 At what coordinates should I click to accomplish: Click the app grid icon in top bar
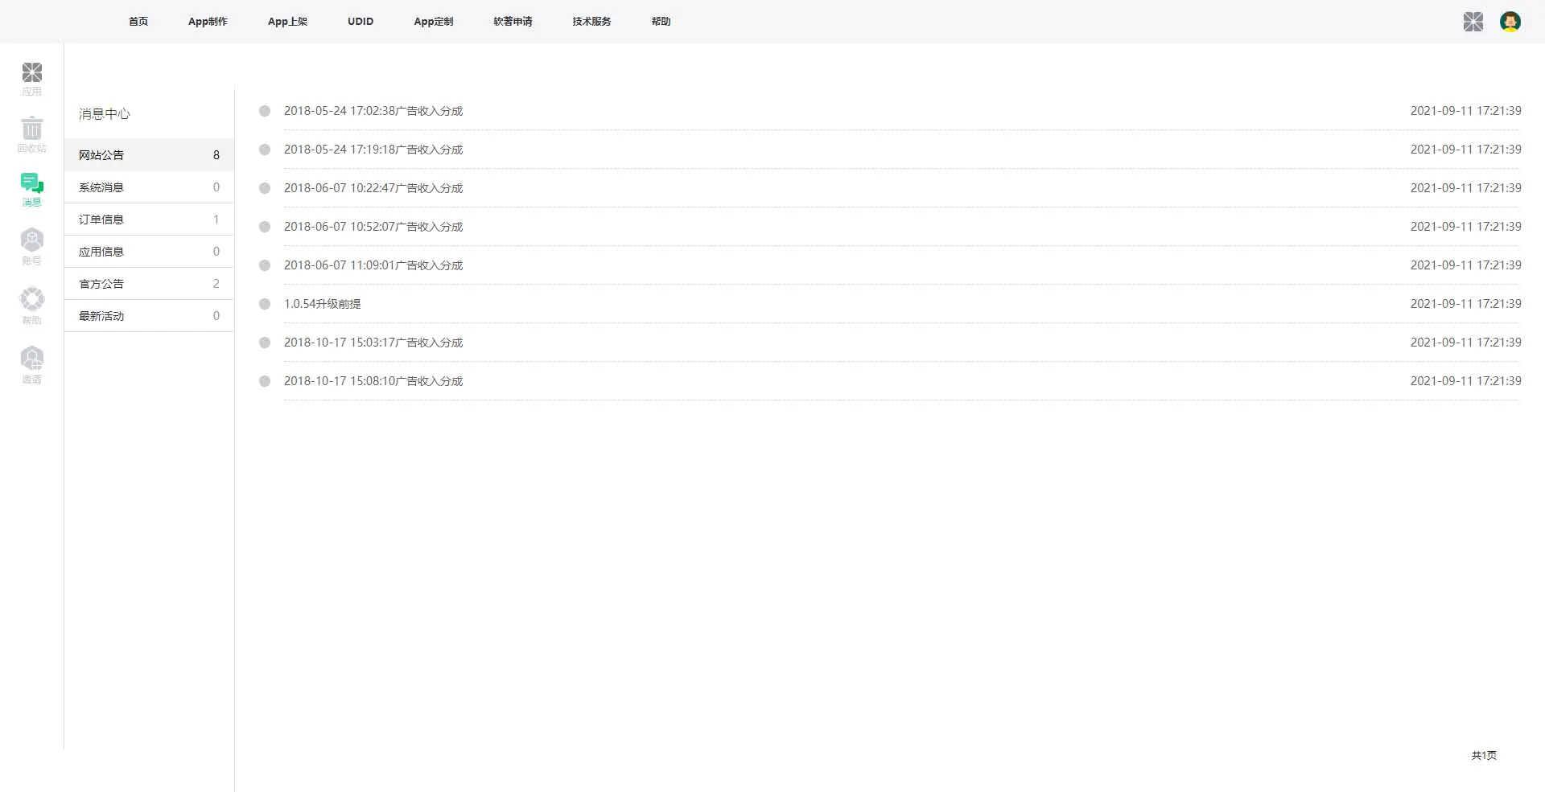1473,22
